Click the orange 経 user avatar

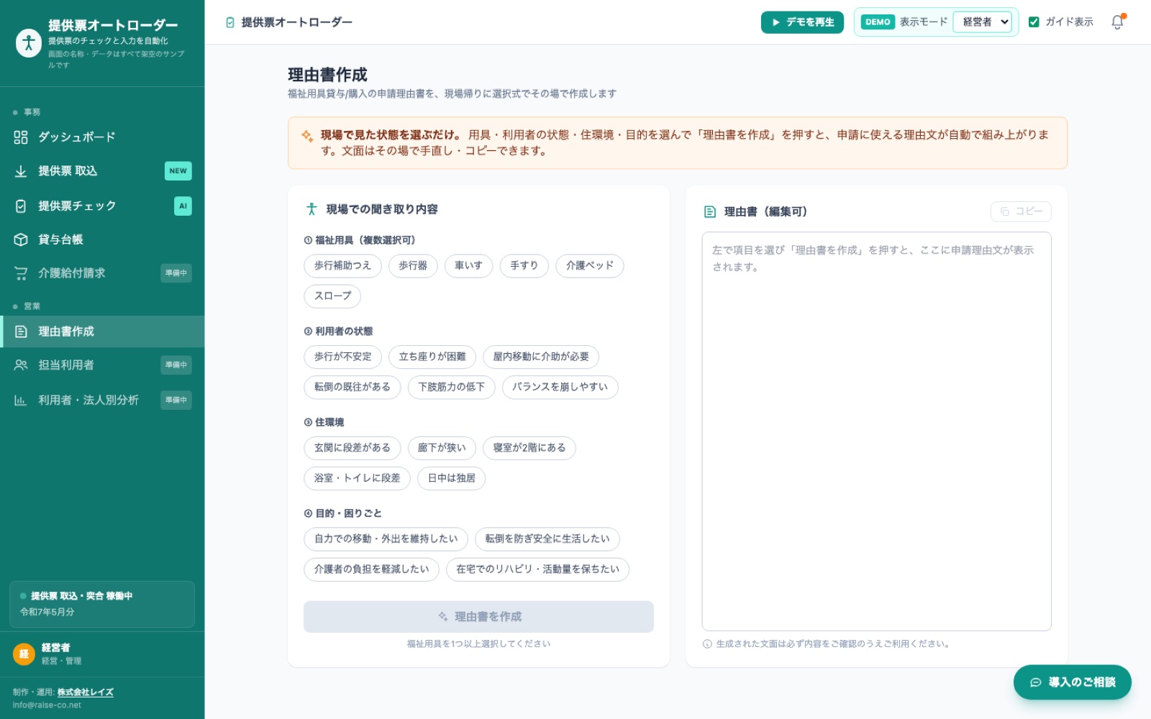[x=24, y=654]
